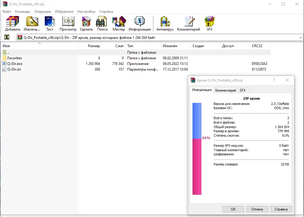The width and height of the screenshot is (304, 217).
Task: Sort list by Создан column header
Action: pyautogui.click(x=205, y=46)
